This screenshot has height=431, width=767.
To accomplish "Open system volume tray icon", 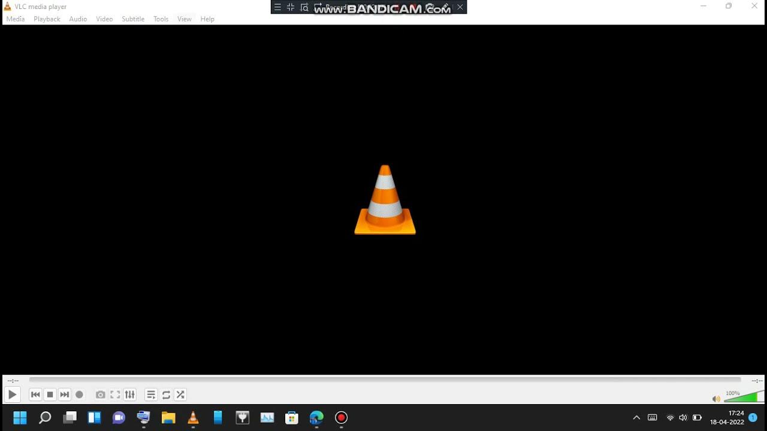I will pos(683,418).
